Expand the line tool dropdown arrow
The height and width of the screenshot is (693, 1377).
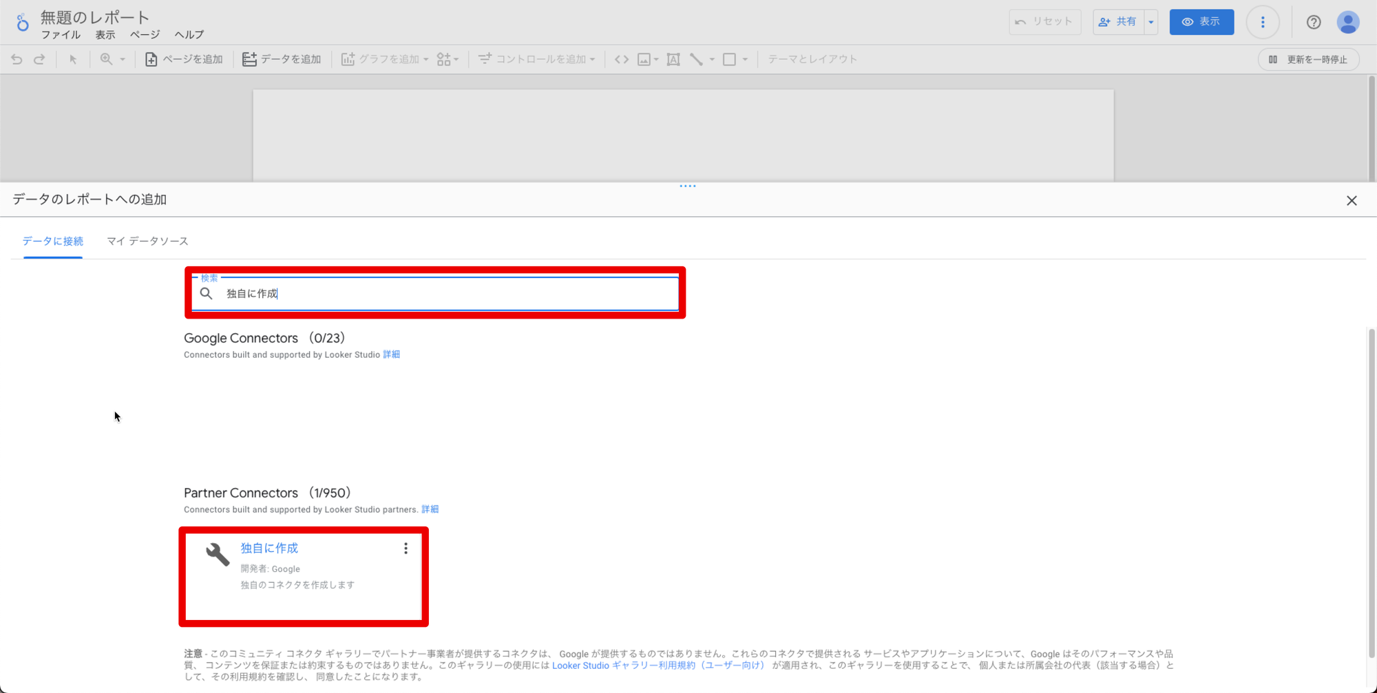pyautogui.click(x=712, y=59)
